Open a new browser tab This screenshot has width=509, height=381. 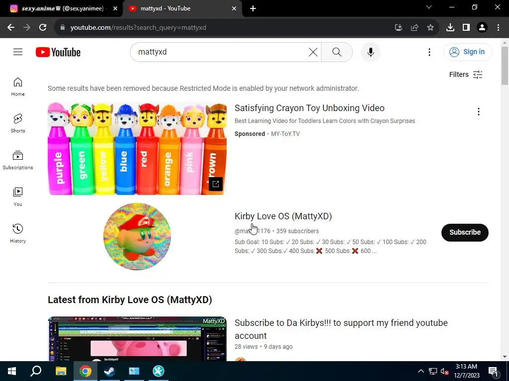click(253, 8)
